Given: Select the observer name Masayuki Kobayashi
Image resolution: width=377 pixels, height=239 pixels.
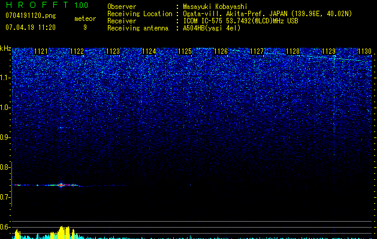Looking at the screenshot, I should pos(215,7).
